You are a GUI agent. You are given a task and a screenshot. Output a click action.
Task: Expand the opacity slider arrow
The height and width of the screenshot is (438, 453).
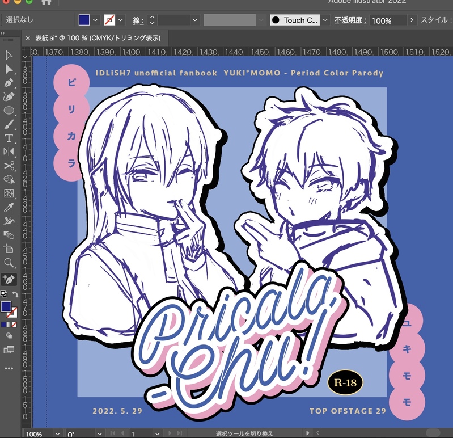[x=412, y=20]
